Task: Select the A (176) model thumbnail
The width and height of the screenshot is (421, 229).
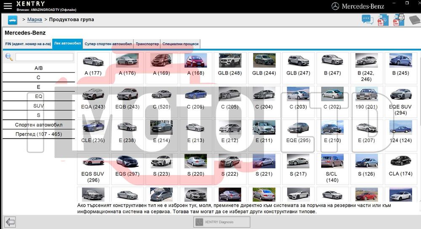Action: point(127,68)
